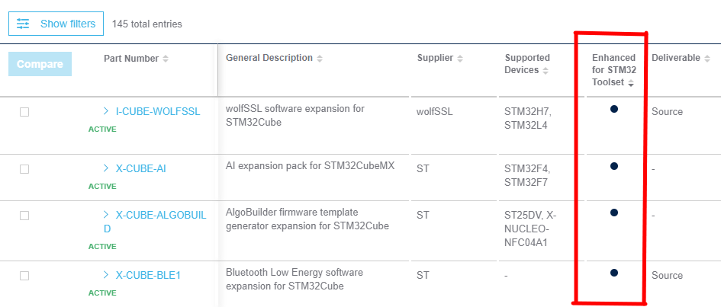Expand the X-CUBE-ALGOBUILD row chevron
Image resolution: width=721 pixels, height=307 pixels.
[106, 214]
